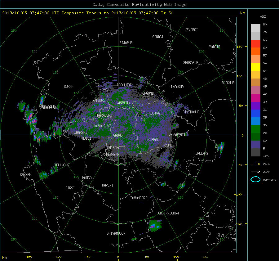Select the BIJAPUR city label
Image resolution: width=279 pixels, height=261 pixels.
[126, 43]
